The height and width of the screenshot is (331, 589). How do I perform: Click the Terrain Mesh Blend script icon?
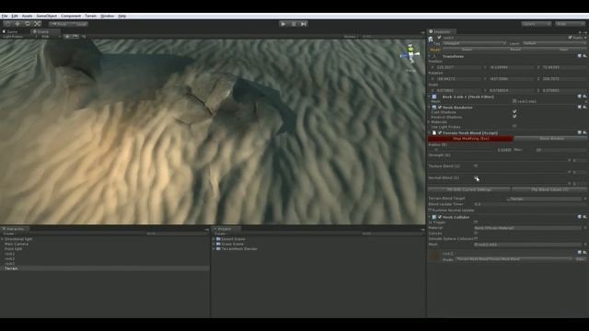point(434,132)
